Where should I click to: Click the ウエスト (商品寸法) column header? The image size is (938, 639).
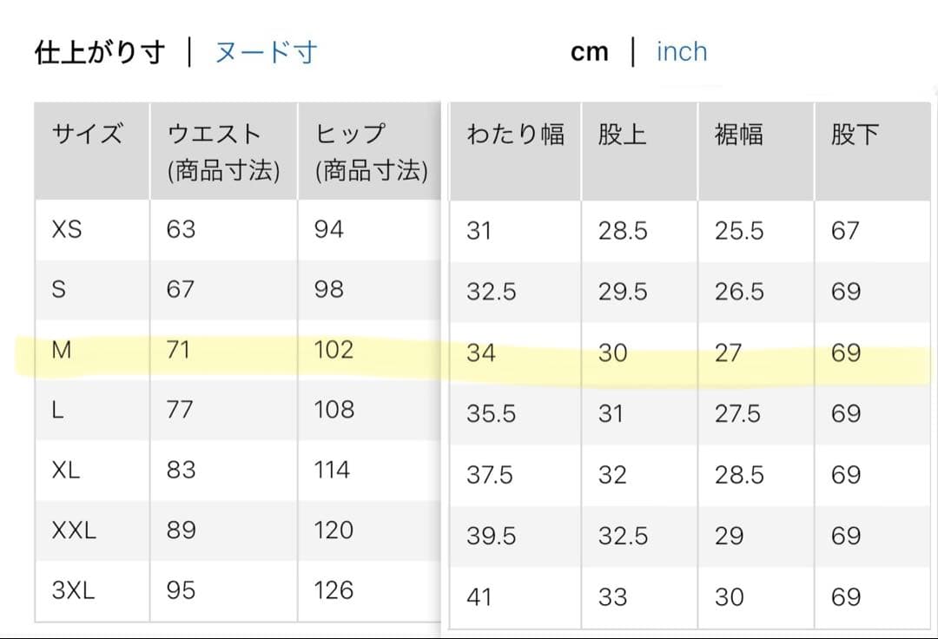(224, 151)
